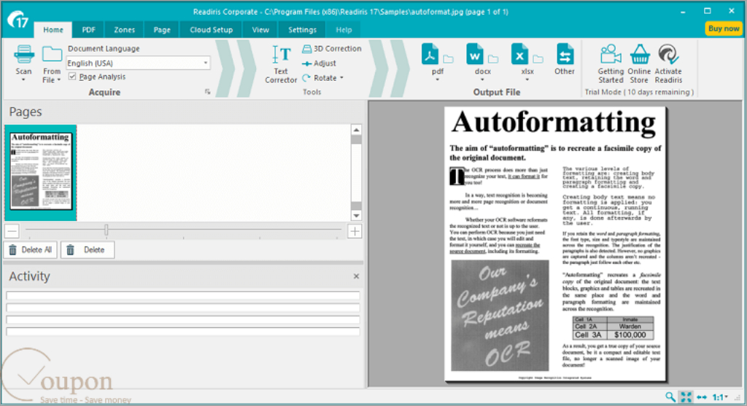This screenshot has height=406, width=747.
Task: Open the Page tab
Action: point(162,29)
